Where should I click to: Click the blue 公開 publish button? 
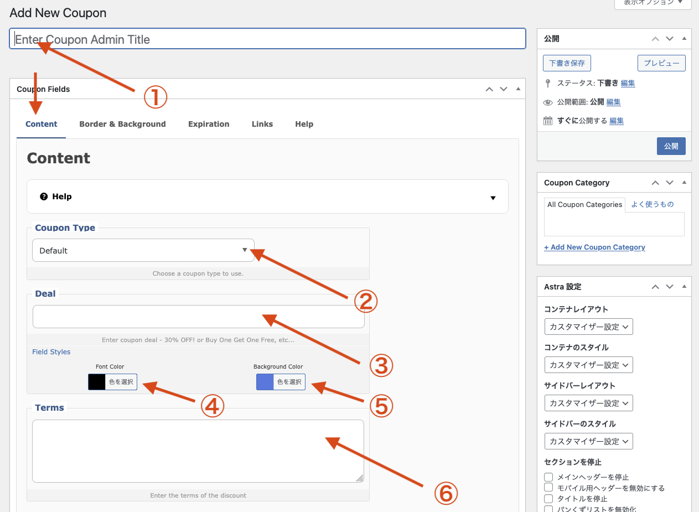coord(671,146)
